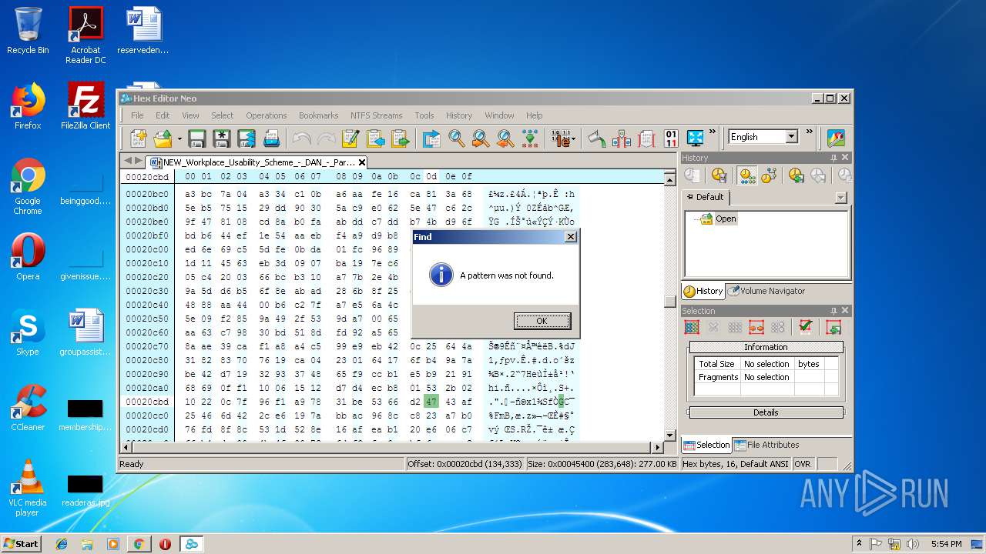Click the Open file folder icon
Screen dimensions: 986x554
(x=163, y=138)
